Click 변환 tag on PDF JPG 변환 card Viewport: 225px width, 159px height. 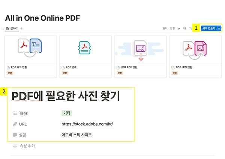175,73
